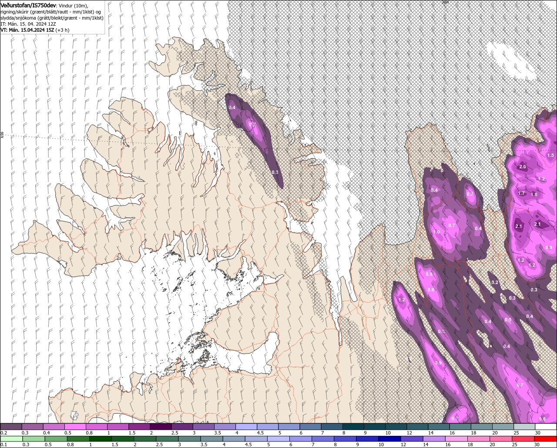Image resolution: width=557 pixels, height=448 pixels.
Task: Click the top-row legend swatch labeled 25
Action: tap(524, 427)
